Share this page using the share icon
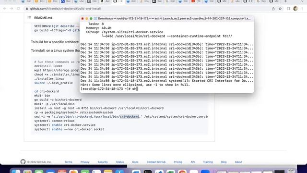The image size is (307, 173). coord(273,9)
